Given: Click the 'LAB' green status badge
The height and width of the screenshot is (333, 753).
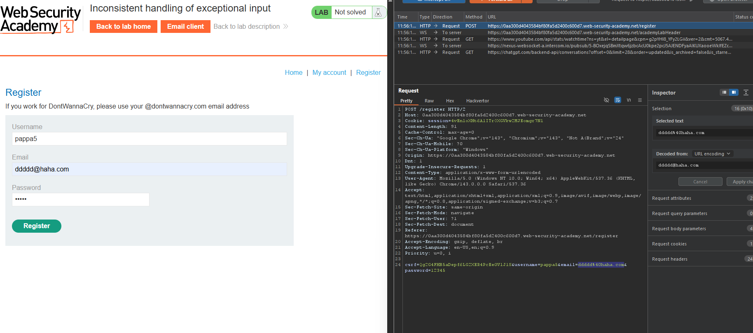Looking at the screenshot, I should click(321, 12).
